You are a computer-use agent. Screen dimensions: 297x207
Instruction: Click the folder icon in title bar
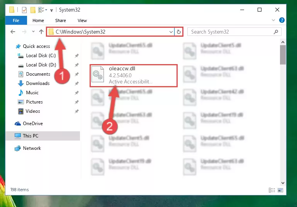click(12, 10)
